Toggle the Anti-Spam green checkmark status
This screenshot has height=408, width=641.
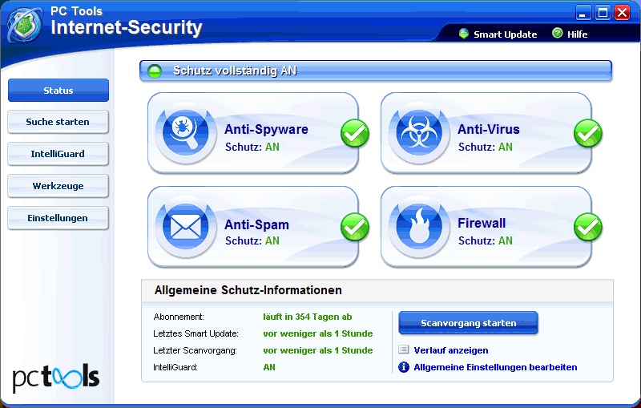(x=355, y=228)
